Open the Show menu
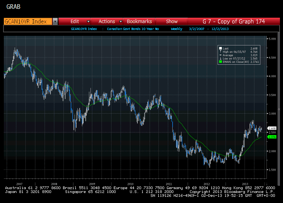The image size is (283, 203). point(171,22)
